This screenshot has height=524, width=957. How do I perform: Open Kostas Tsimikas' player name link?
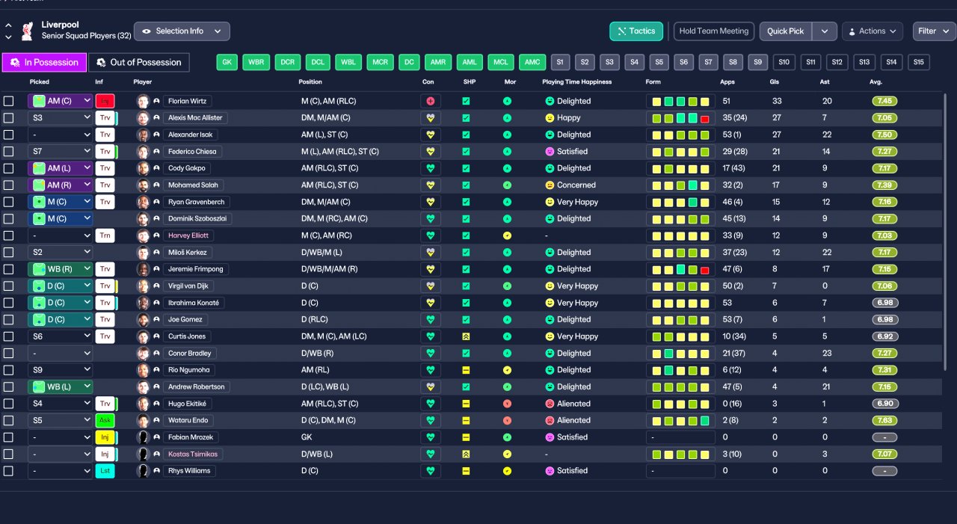point(193,454)
